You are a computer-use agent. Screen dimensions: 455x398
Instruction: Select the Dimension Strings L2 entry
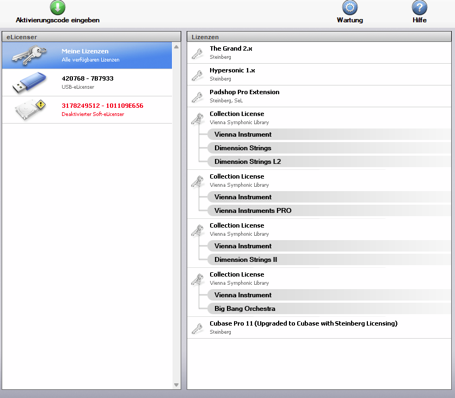329,162
